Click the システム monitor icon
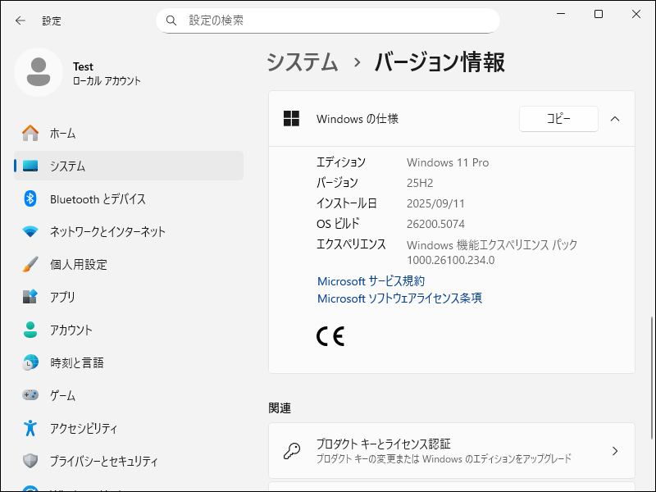 (x=30, y=166)
